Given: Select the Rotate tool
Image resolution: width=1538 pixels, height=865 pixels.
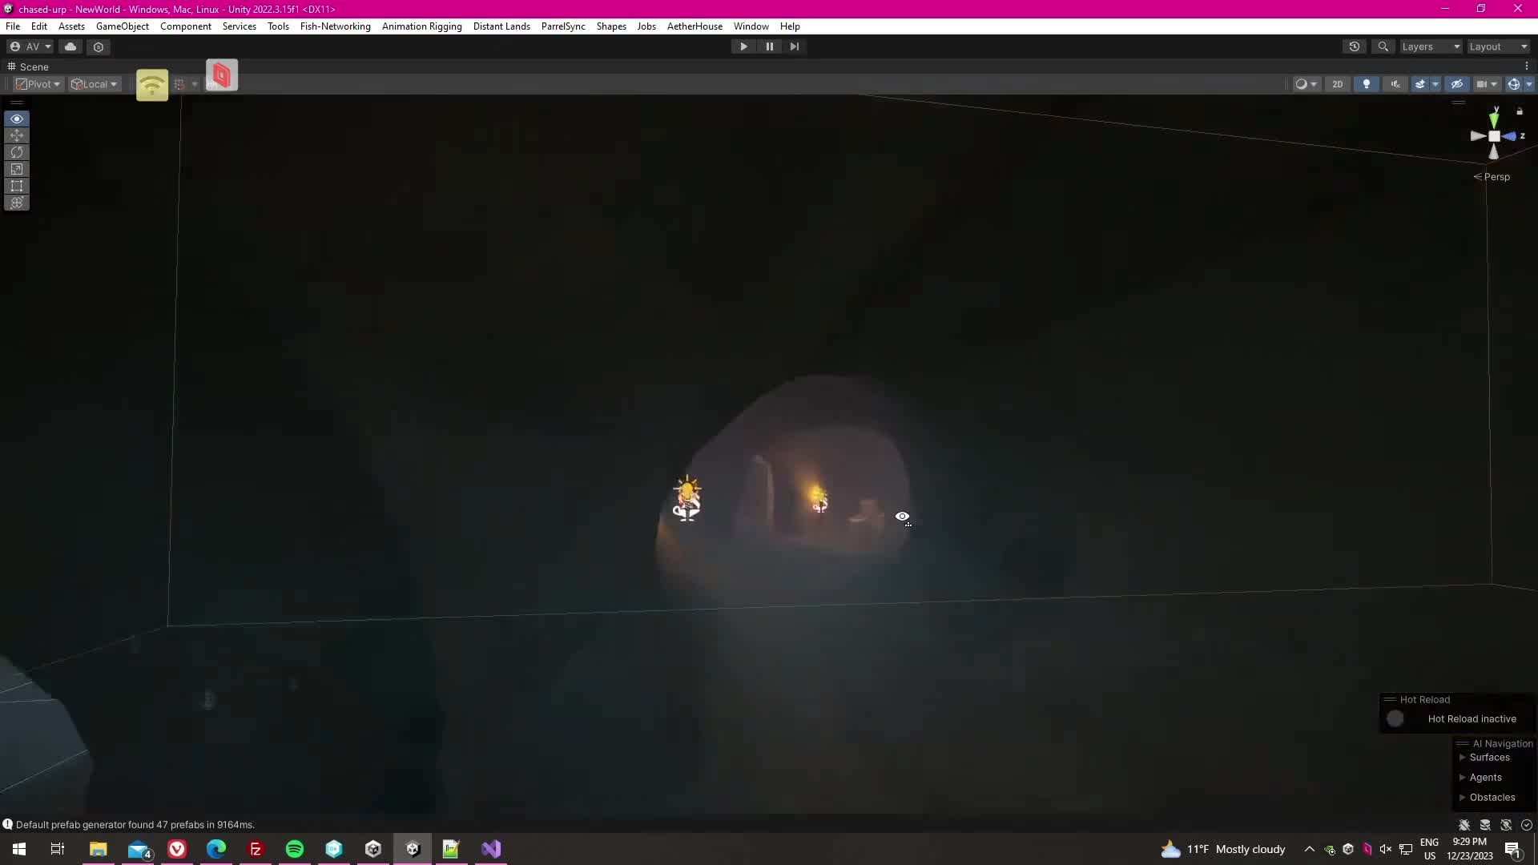Looking at the screenshot, I should tap(17, 152).
